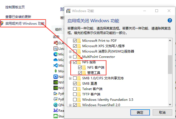Confirm changes with the 确定 button
176x119 pixels.
coord(140,112)
